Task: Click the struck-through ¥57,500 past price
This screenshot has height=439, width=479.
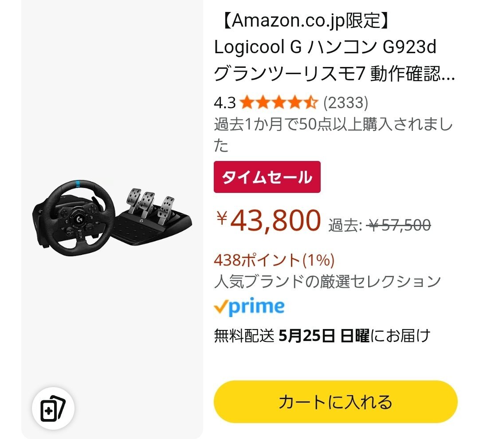Action: pyautogui.click(x=400, y=225)
